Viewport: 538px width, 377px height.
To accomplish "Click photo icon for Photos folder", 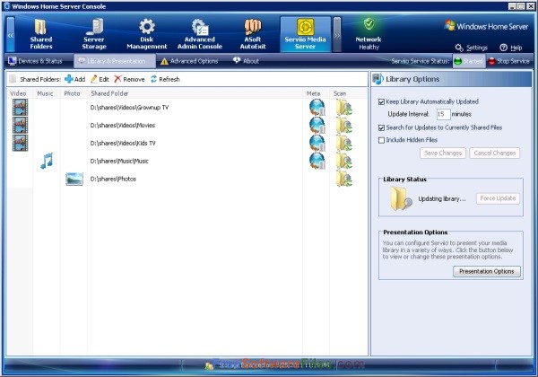I will click(74, 179).
